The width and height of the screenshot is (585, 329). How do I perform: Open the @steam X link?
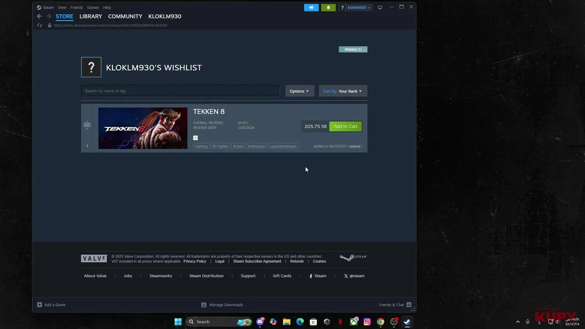(x=354, y=276)
